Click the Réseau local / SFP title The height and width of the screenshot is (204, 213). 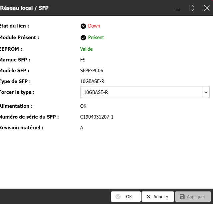[24, 8]
